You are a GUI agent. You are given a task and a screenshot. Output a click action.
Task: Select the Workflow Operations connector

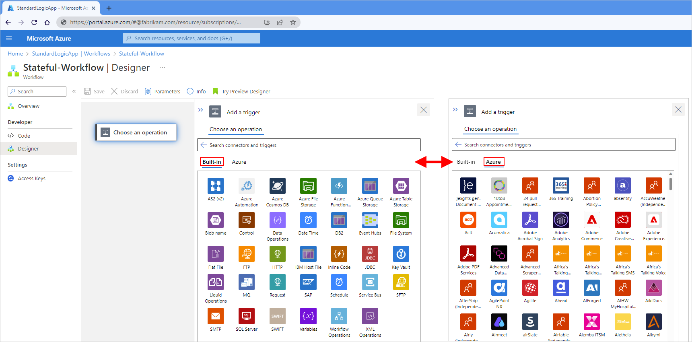coord(339,316)
